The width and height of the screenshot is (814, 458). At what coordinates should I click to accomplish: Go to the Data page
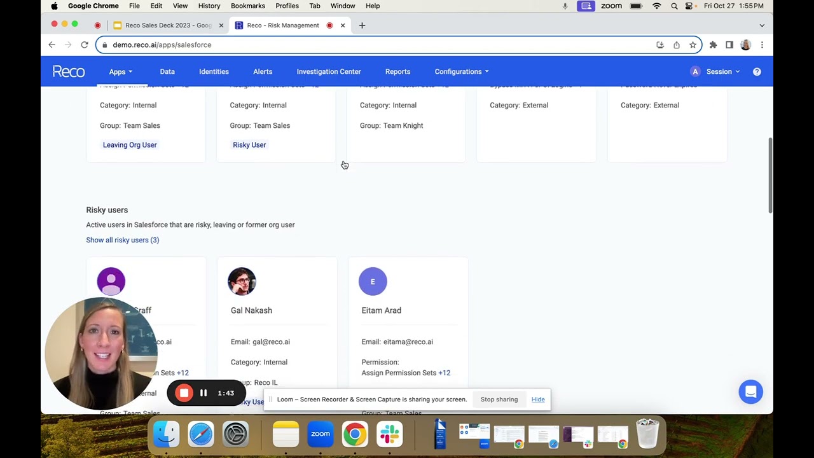pos(167,72)
